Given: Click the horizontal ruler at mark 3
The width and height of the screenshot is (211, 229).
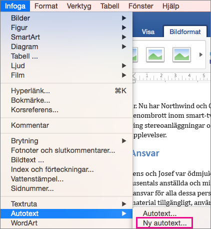Looking at the screenshot, I should tap(175, 76).
